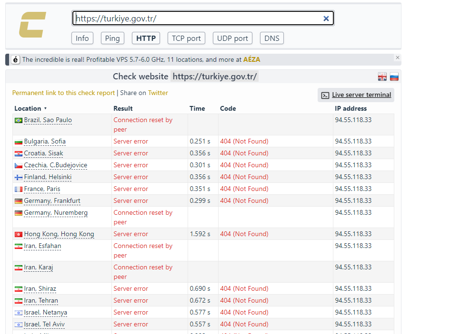Clear the URL field with X
461x334 pixels.
coord(326,19)
